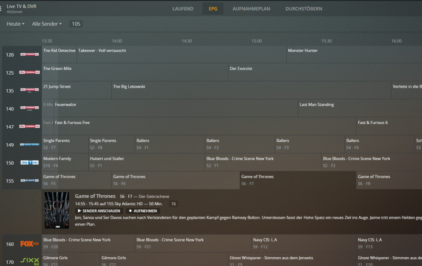Click the Live TV & DVR title
The width and height of the screenshot is (422, 266).
coord(22,6)
